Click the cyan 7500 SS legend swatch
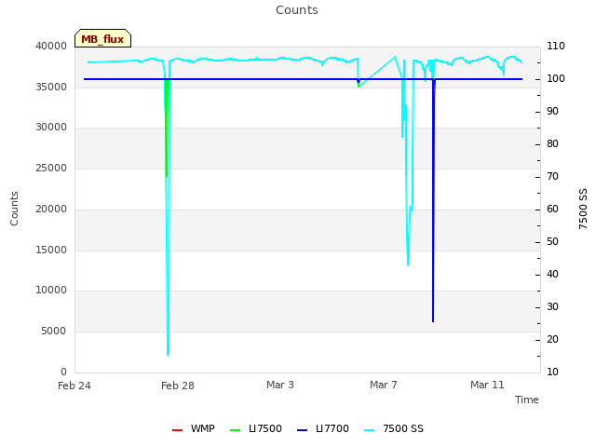The image size is (596, 447). pos(369,430)
